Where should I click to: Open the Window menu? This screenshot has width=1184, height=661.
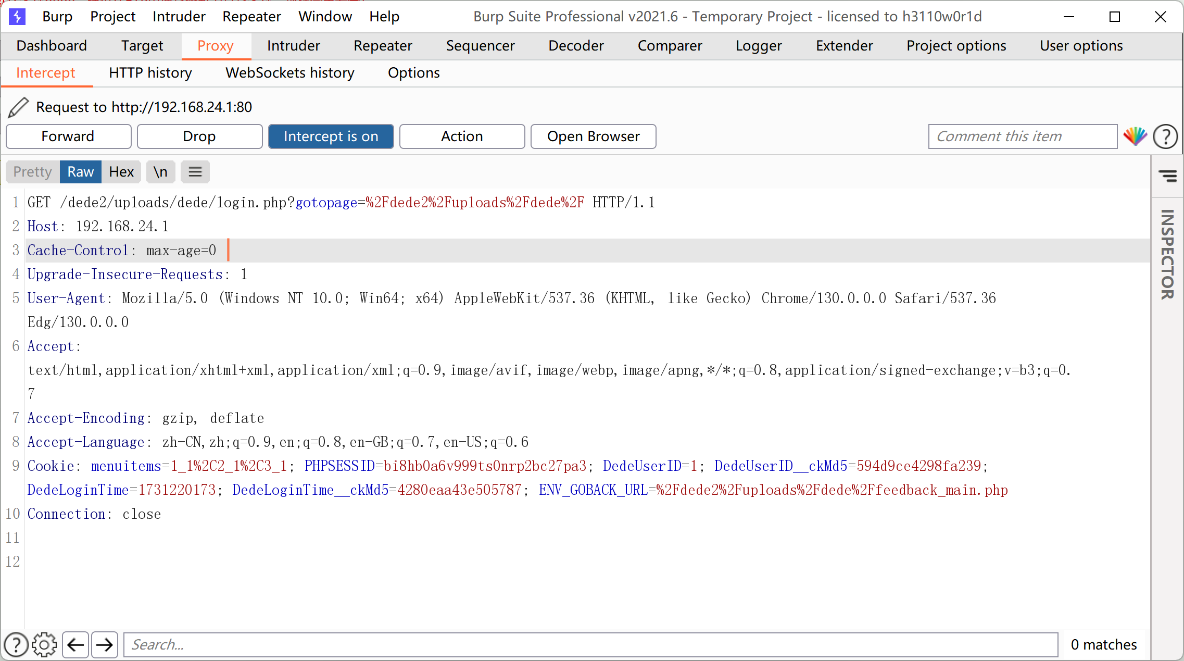(x=325, y=17)
